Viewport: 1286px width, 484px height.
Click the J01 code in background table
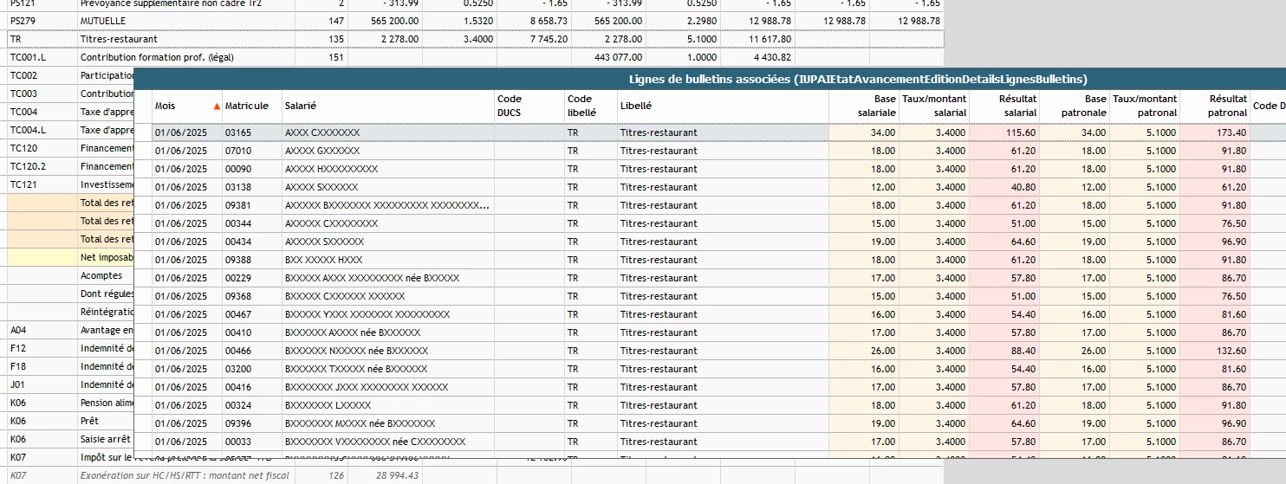[17, 384]
